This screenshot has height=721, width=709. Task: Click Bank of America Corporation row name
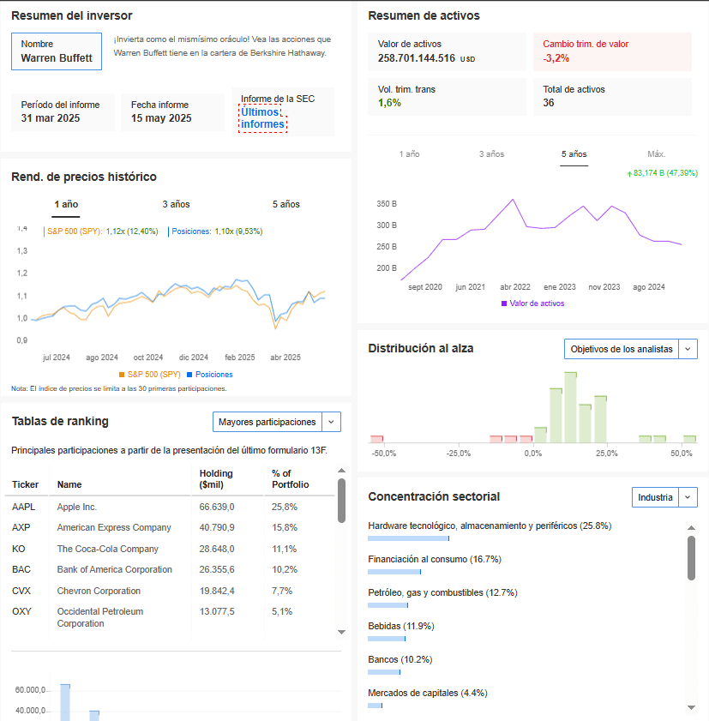tap(115, 569)
